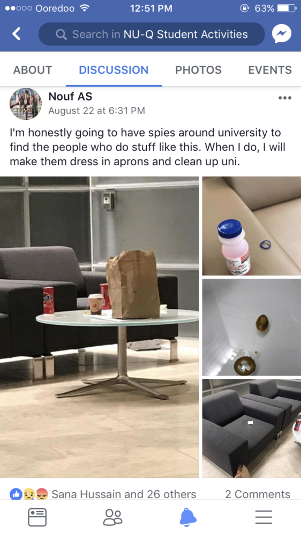301x535 pixels.
Task: Open the Notifications bell icon
Action: tap(188, 517)
